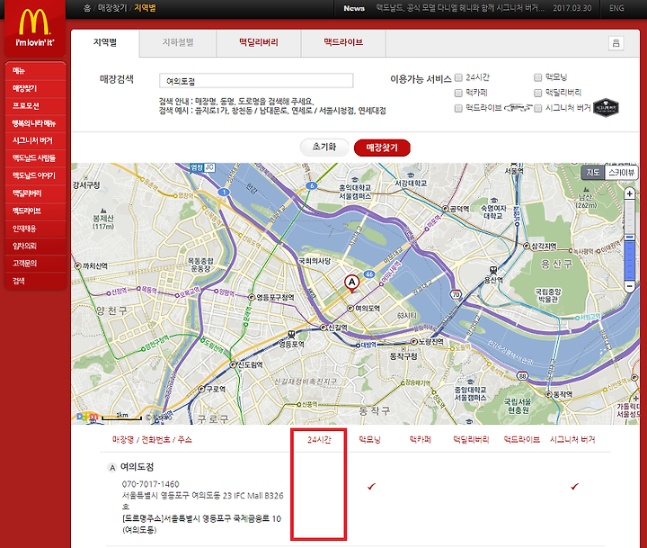Open 프로모션 in the sidebar
The width and height of the screenshot is (647, 548).
35,106
